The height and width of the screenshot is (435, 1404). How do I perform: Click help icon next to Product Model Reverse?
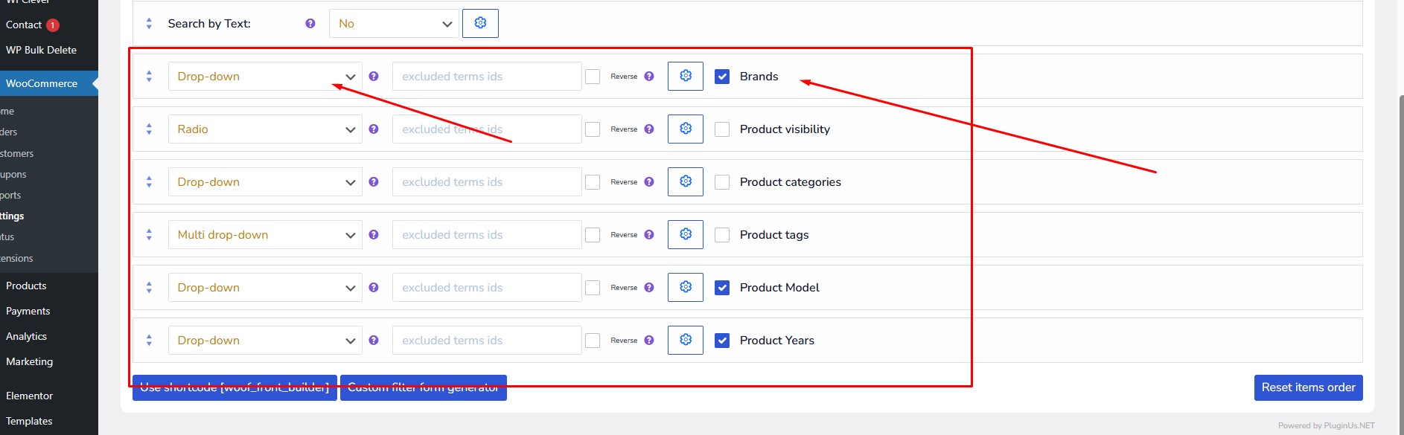click(x=649, y=287)
